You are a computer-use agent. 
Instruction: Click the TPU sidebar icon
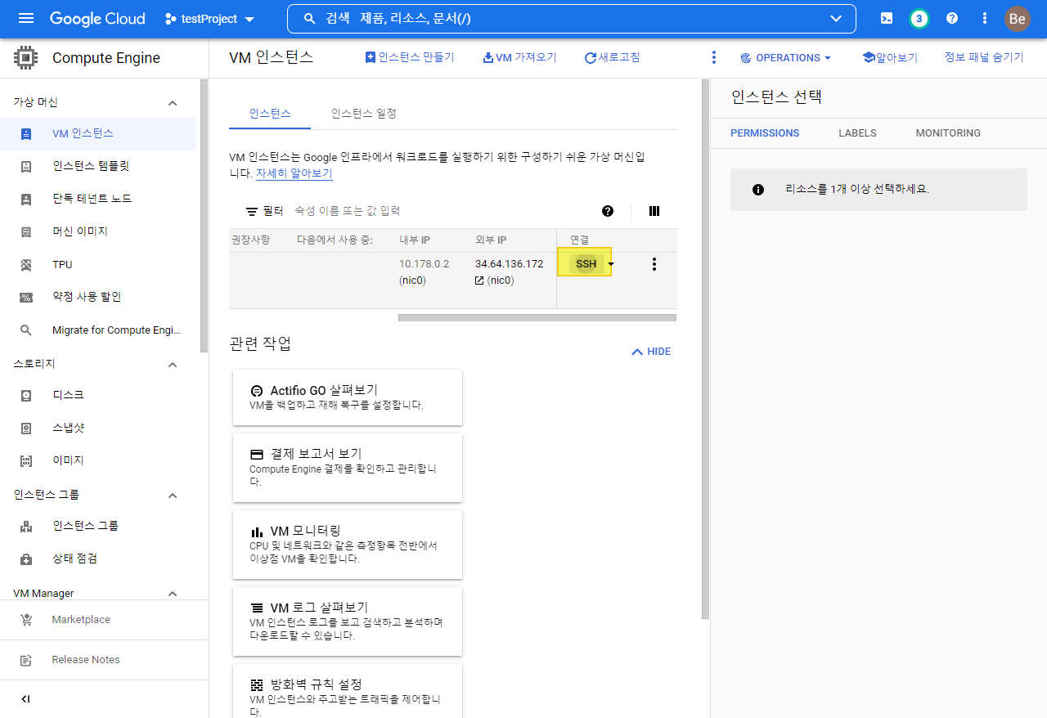[x=26, y=265]
